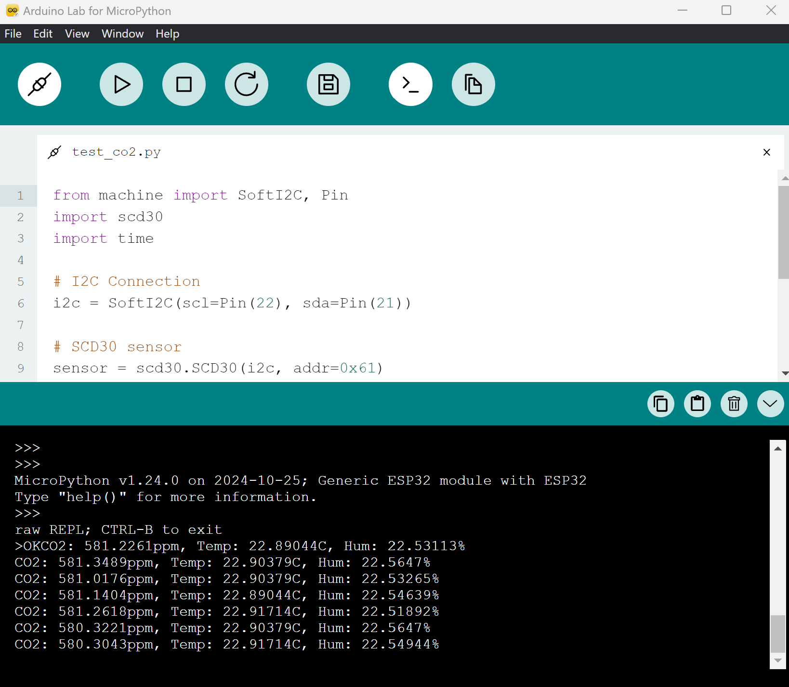Open the Help menu
This screenshot has height=687, width=789.
(x=167, y=34)
